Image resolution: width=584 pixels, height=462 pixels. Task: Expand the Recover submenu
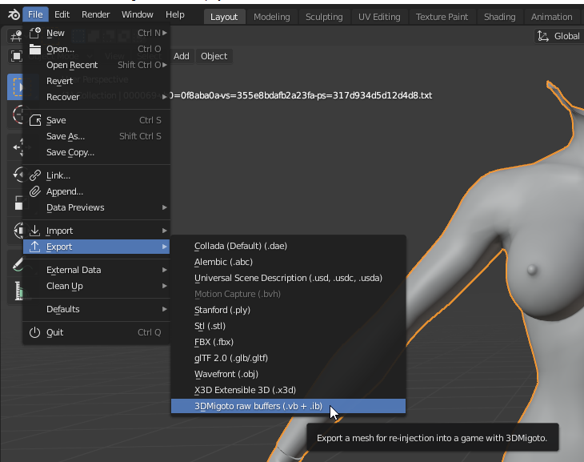97,97
